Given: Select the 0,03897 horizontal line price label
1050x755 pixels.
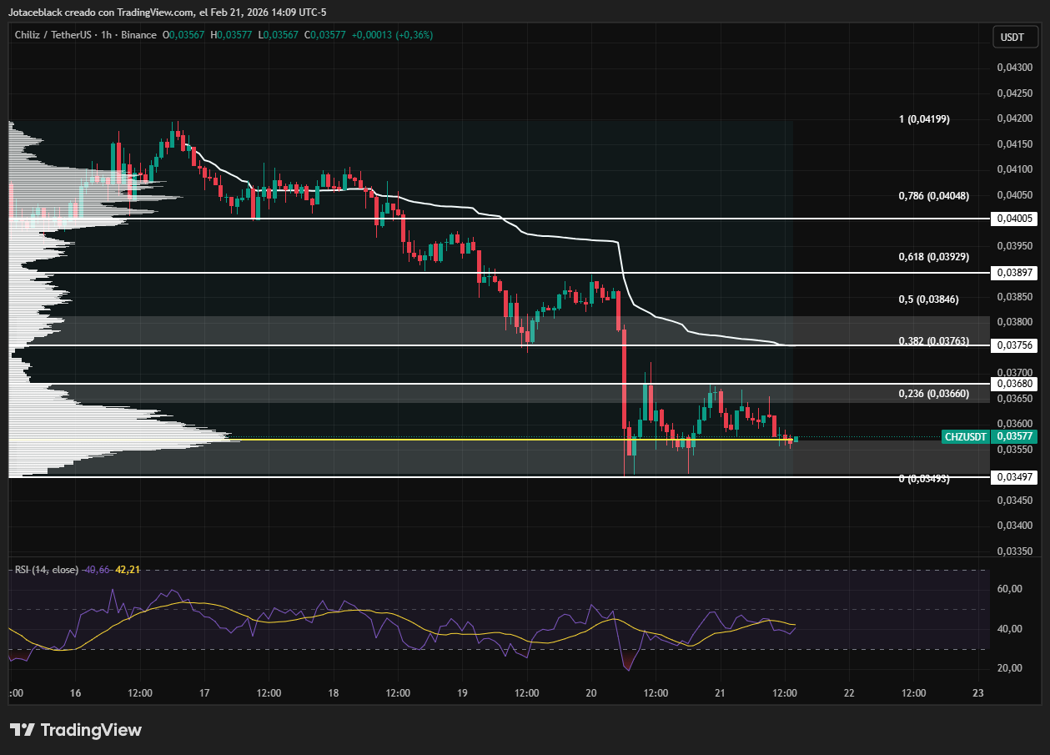Looking at the screenshot, I should pos(1012,273).
